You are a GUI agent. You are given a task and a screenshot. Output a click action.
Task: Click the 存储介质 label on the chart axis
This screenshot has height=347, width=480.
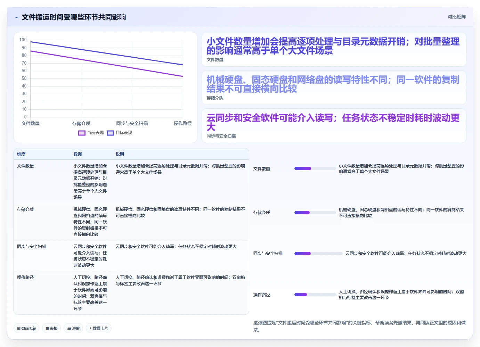pyautogui.click(x=81, y=123)
